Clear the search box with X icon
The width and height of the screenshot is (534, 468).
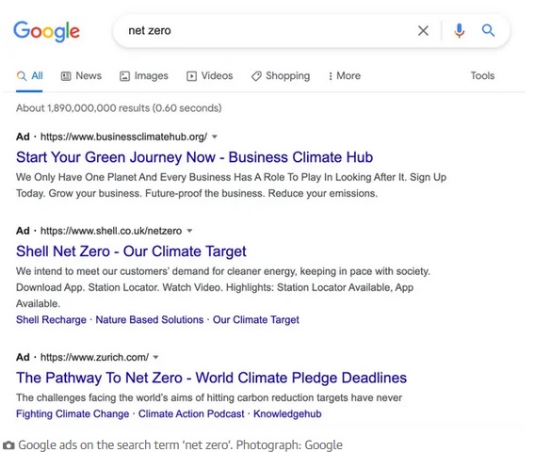point(423,31)
